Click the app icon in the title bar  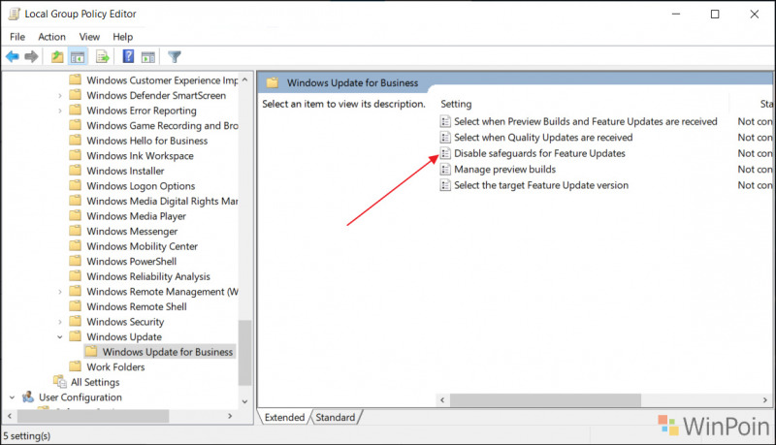tap(14, 14)
